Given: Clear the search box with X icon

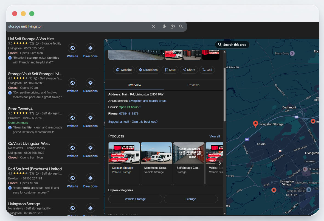Looking at the screenshot, I should [154, 27].
